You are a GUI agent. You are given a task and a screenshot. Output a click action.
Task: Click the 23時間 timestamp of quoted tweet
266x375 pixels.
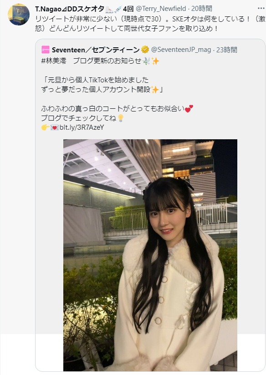click(227, 50)
